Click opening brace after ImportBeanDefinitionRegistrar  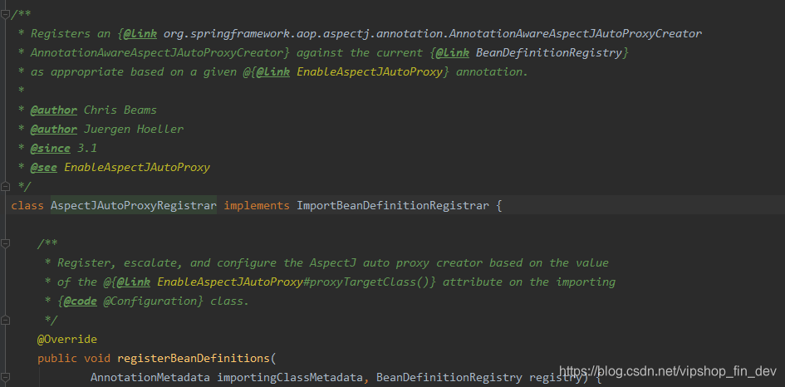tap(498, 205)
